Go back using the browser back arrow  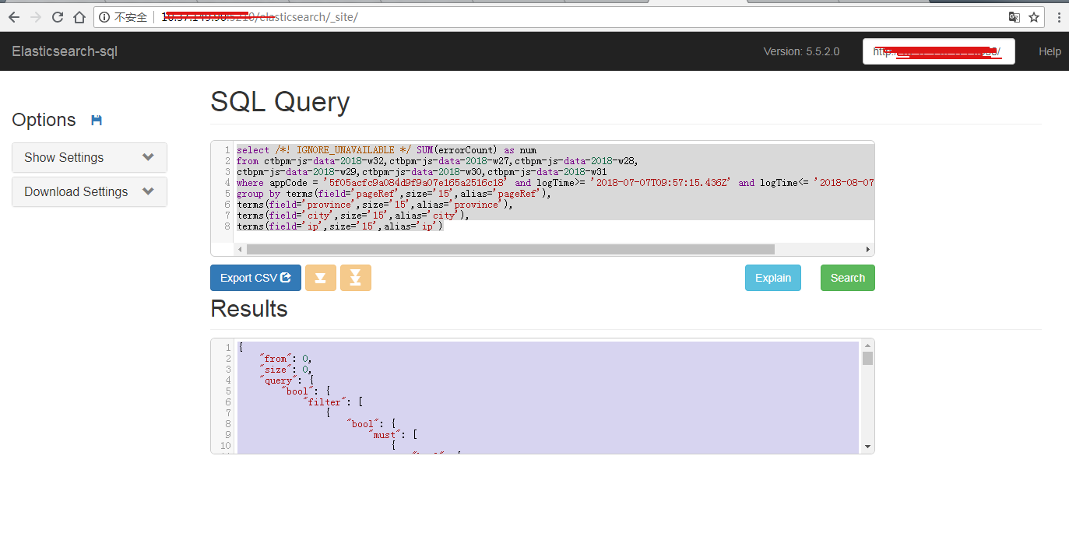pos(14,17)
